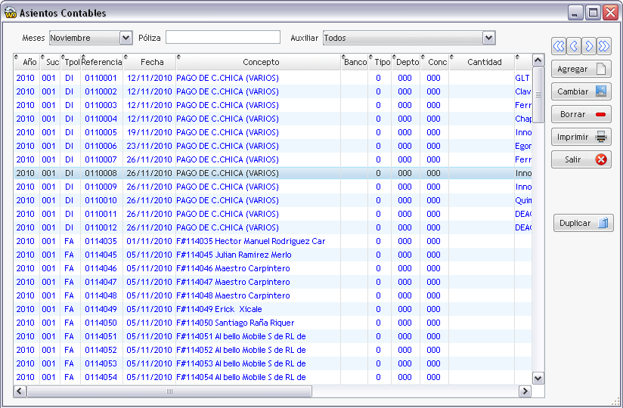Expand the Auxiliar Todos dropdown
623x408 pixels.
pyautogui.click(x=488, y=38)
